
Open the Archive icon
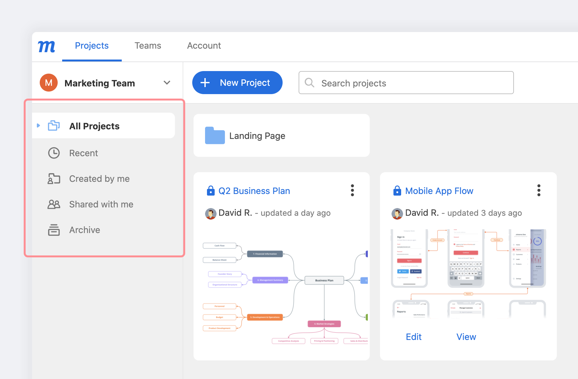(54, 230)
